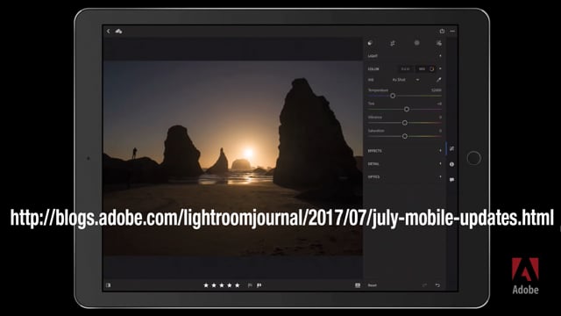Pick the white balance eyedropper tool
The image size is (561, 316).
click(438, 80)
